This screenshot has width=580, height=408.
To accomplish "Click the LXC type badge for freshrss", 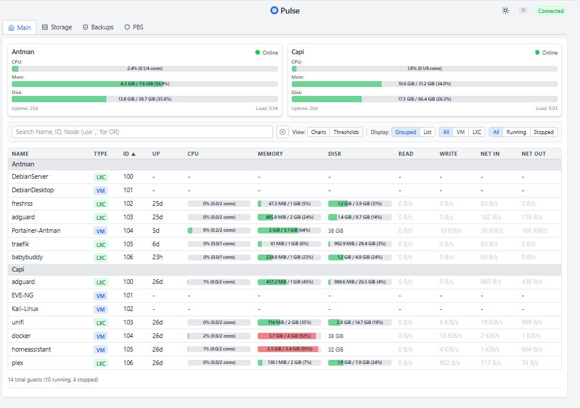I will coord(100,203).
